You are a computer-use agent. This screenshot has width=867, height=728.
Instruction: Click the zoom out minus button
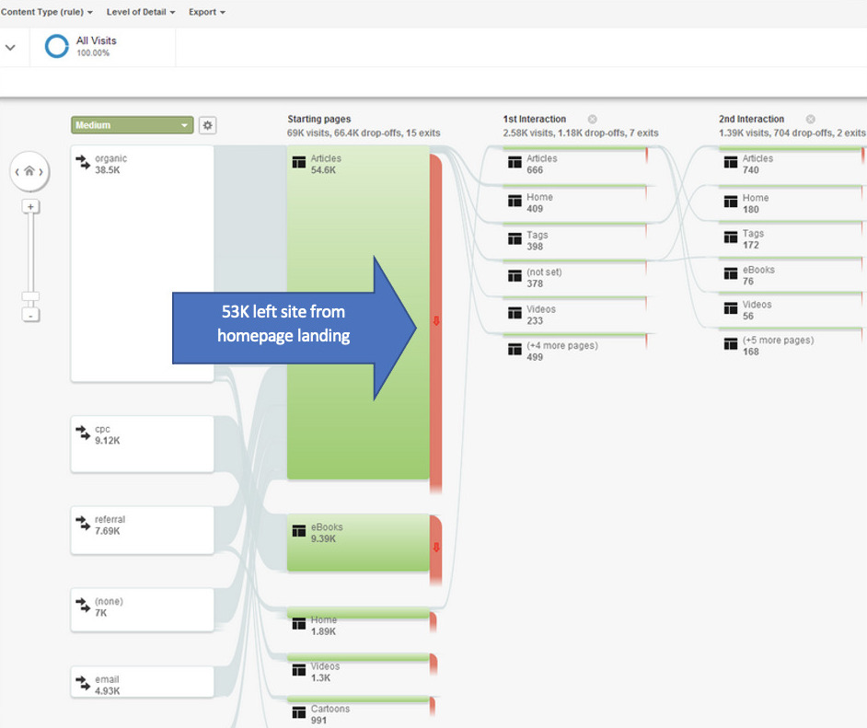[x=30, y=316]
